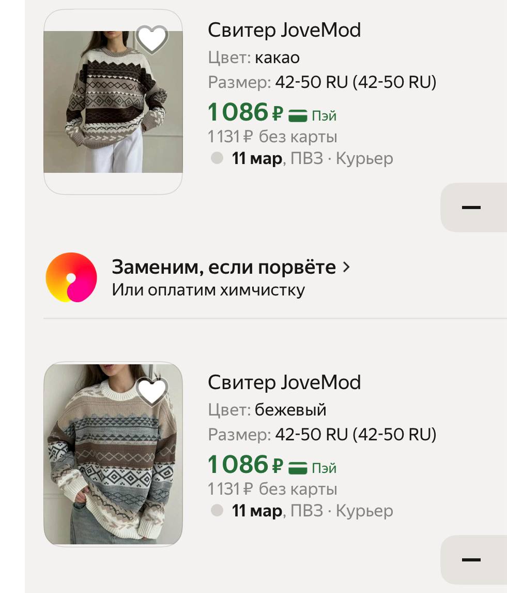Click the 1086 ₽ price of beige sweater

tap(245, 464)
